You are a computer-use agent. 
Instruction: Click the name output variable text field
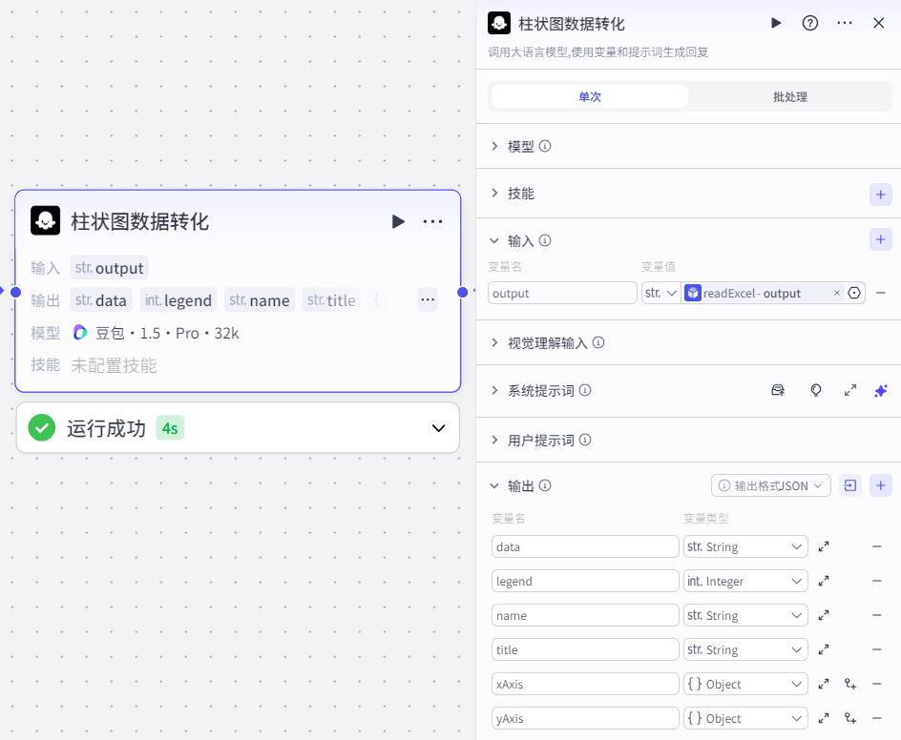(585, 615)
